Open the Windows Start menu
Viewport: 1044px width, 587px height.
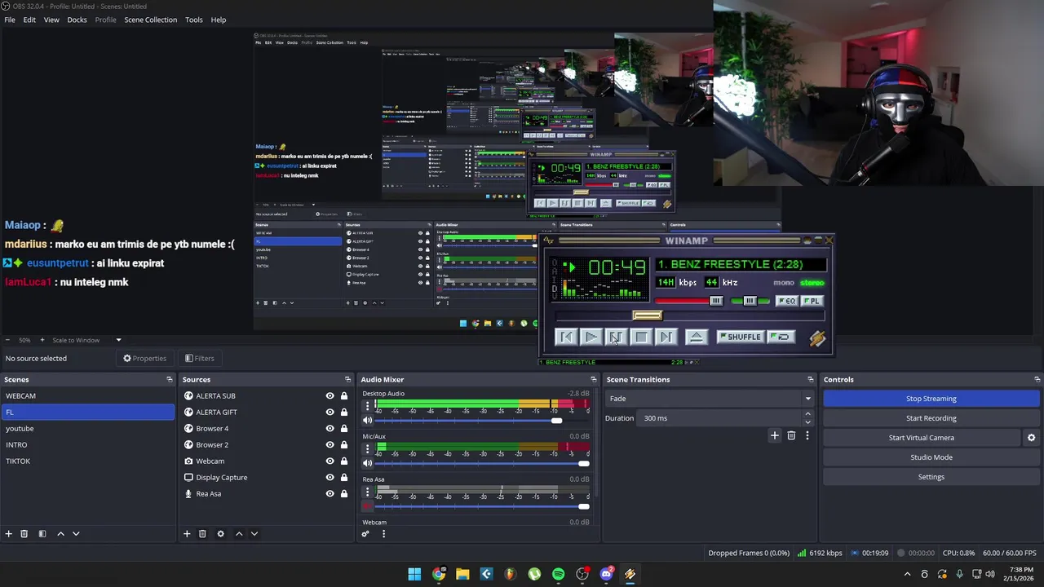coord(414,574)
